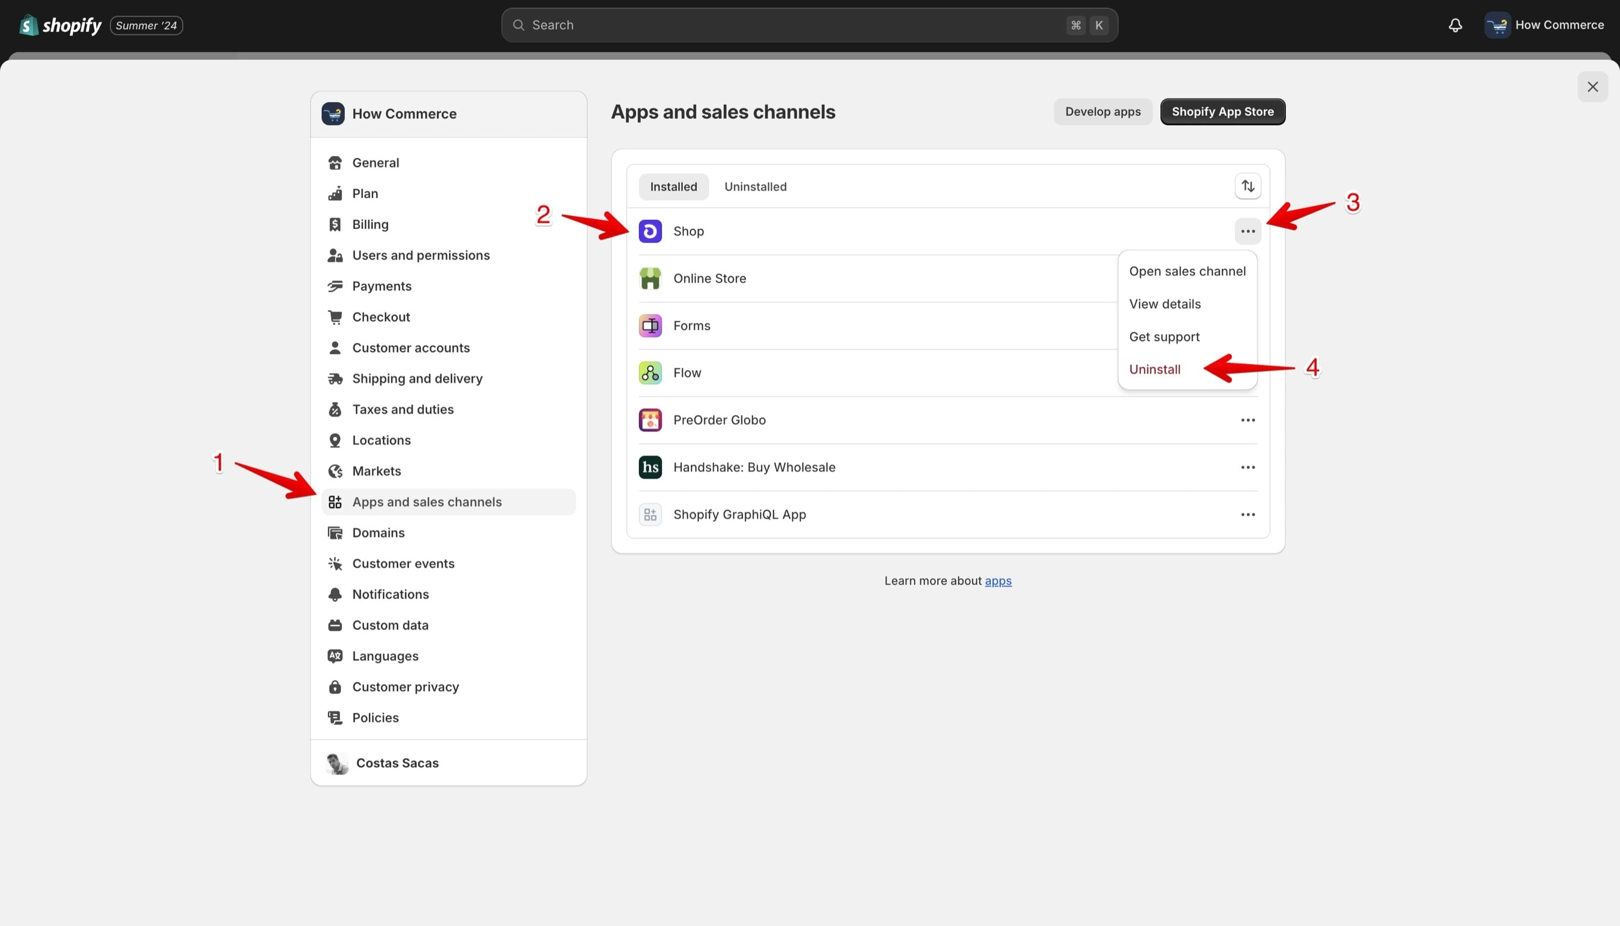Open Notifications settings in sidebar
Viewport: 1620px width, 926px height.
[x=448, y=595]
